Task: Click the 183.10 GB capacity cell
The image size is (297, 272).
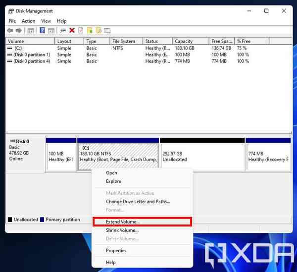Action: pyautogui.click(x=185, y=48)
